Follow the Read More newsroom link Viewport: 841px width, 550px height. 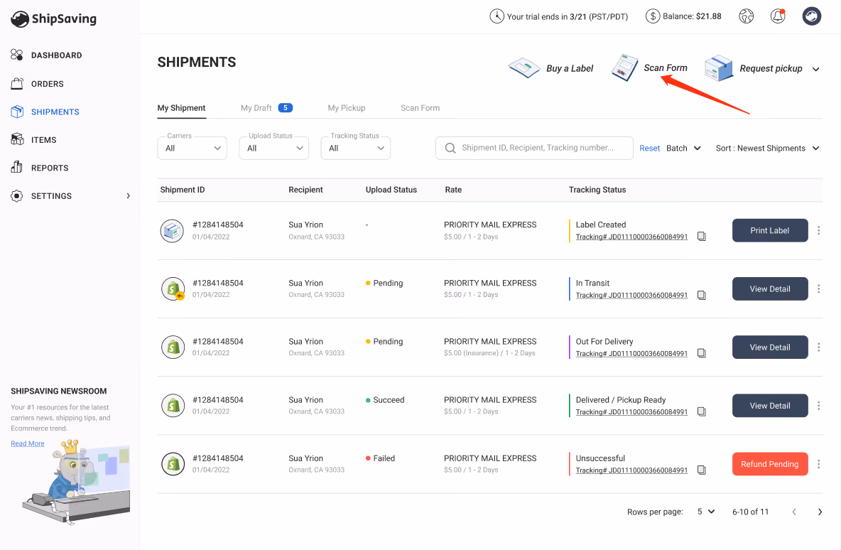click(28, 443)
